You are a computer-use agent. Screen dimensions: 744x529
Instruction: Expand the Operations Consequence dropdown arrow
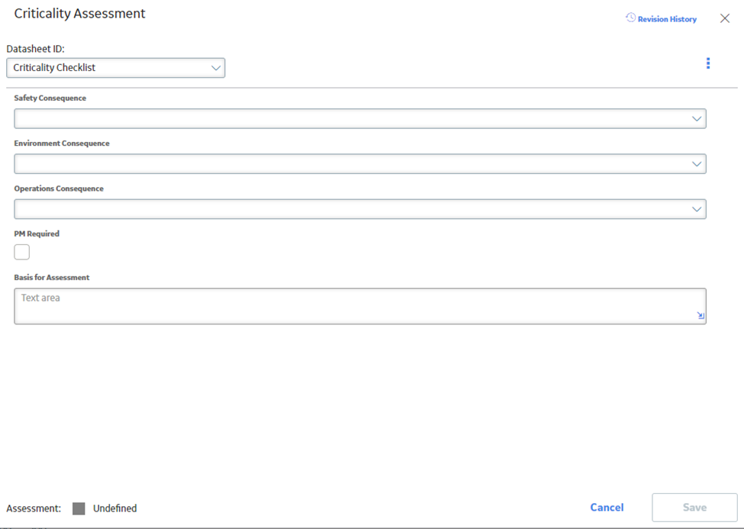[696, 209]
